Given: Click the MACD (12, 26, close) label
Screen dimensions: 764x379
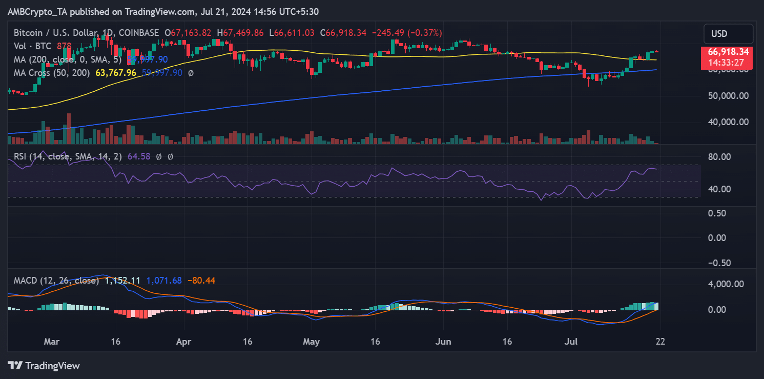Looking at the screenshot, I should click(x=56, y=281).
